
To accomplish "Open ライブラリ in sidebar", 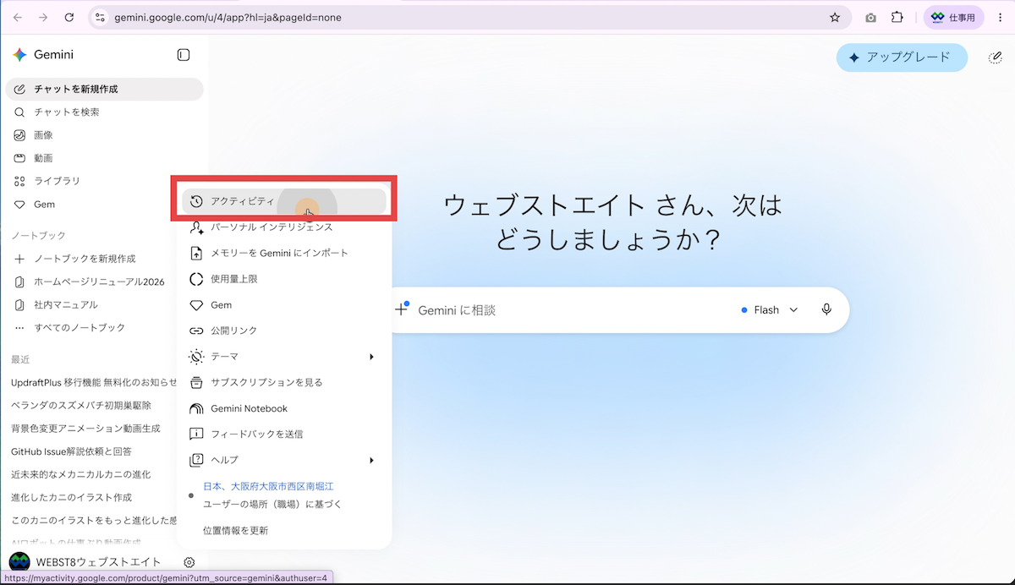I will pyautogui.click(x=89, y=181).
